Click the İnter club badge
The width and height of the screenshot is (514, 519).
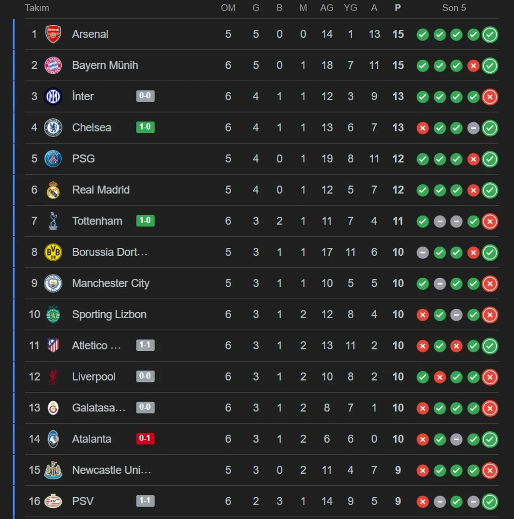pyautogui.click(x=53, y=96)
